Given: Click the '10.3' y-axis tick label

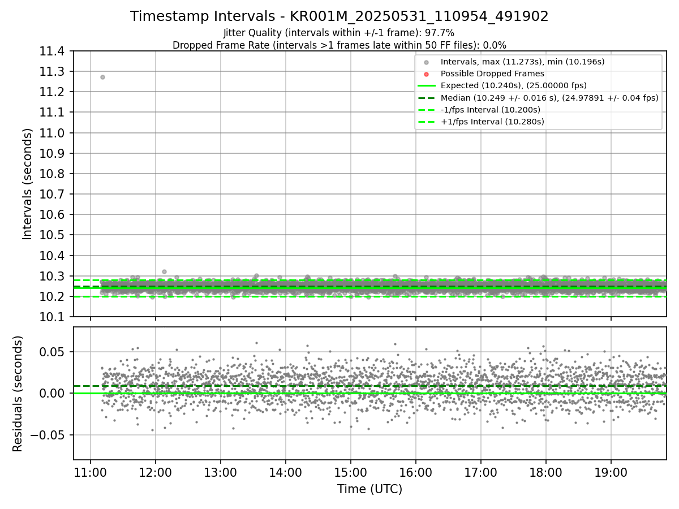Looking at the screenshot, I should [51, 276].
